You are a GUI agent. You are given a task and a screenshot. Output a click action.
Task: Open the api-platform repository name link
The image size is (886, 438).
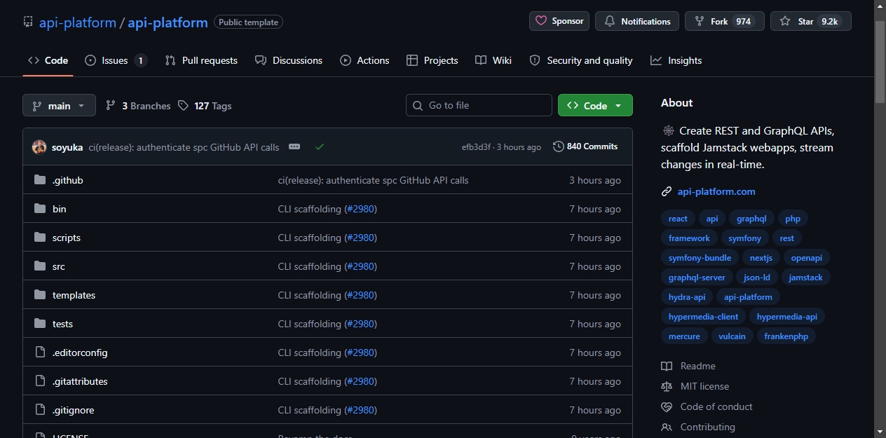click(x=168, y=22)
